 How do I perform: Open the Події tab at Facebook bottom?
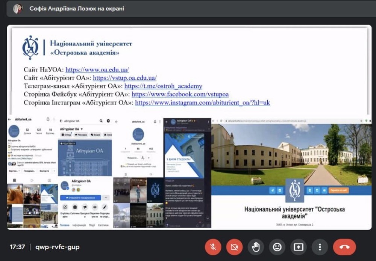click(92, 225)
